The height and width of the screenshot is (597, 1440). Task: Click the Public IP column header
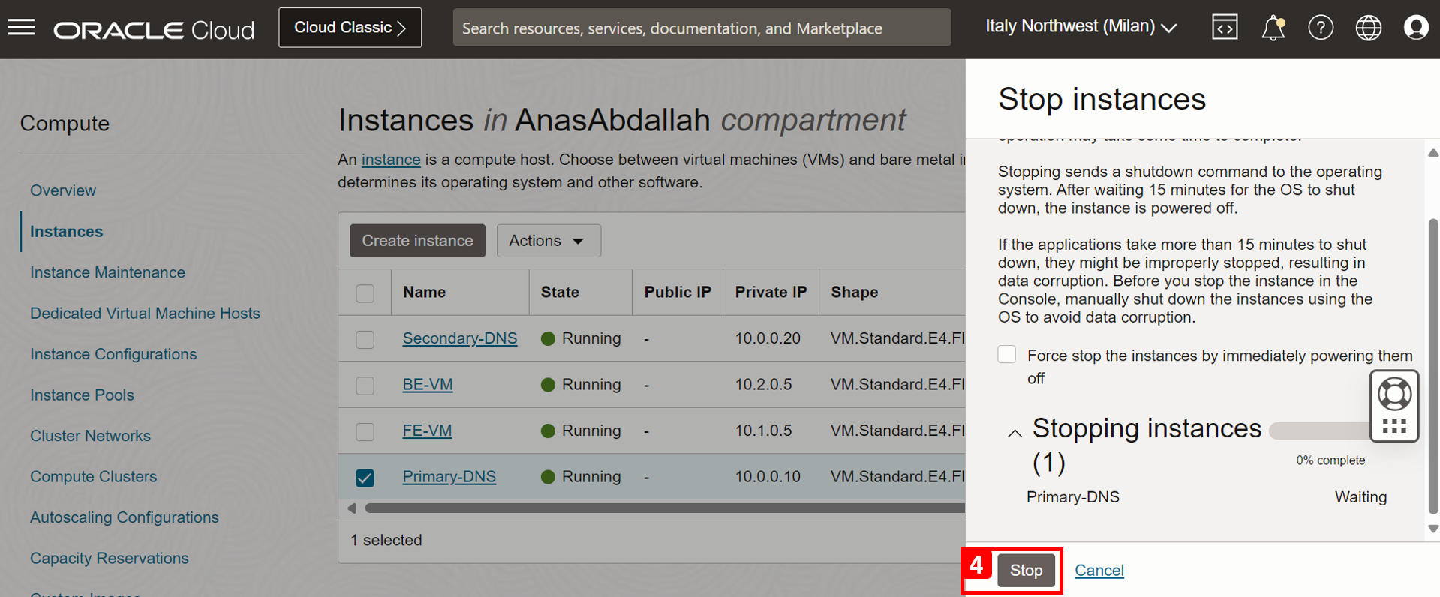pos(678,292)
